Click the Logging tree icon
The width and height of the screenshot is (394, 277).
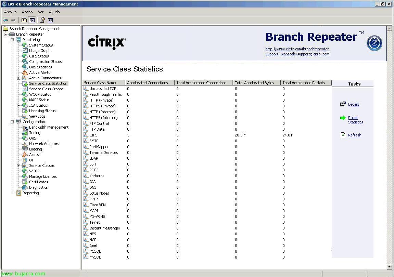point(25,149)
